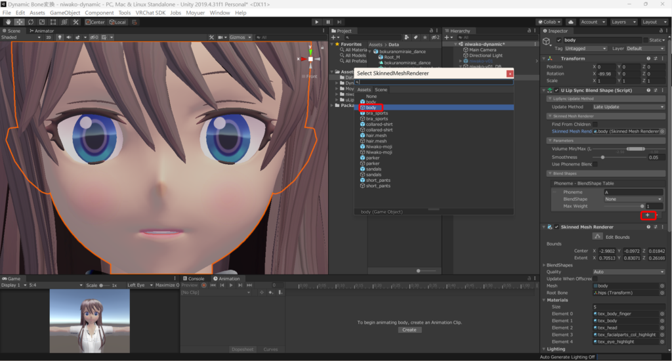Click the plus button under Blend Shapes table
Viewport: 672px width, 361px height.
pyautogui.click(x=647, y=215)
